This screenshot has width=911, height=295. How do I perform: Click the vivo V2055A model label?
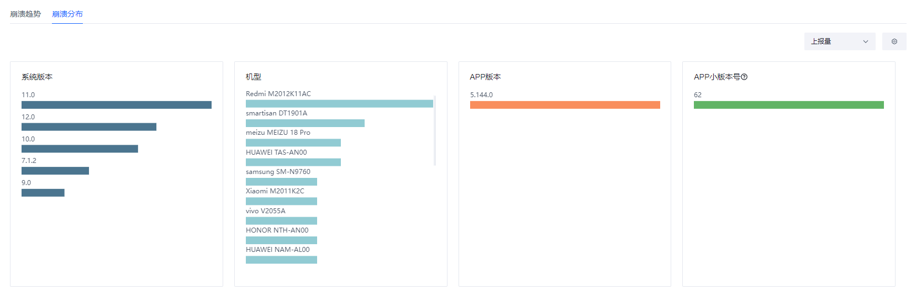point(266,211)
